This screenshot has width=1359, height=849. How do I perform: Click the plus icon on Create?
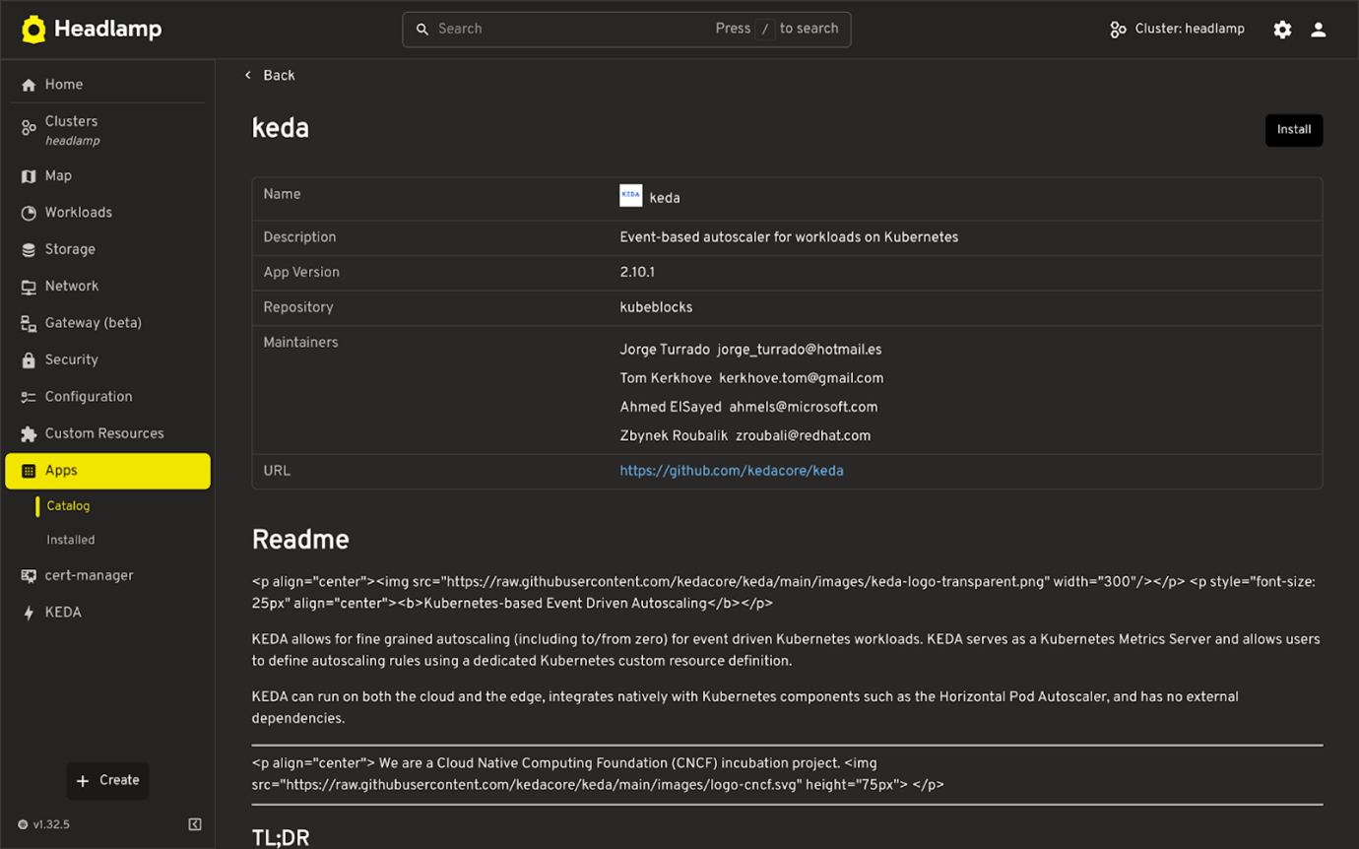[83, 781]
